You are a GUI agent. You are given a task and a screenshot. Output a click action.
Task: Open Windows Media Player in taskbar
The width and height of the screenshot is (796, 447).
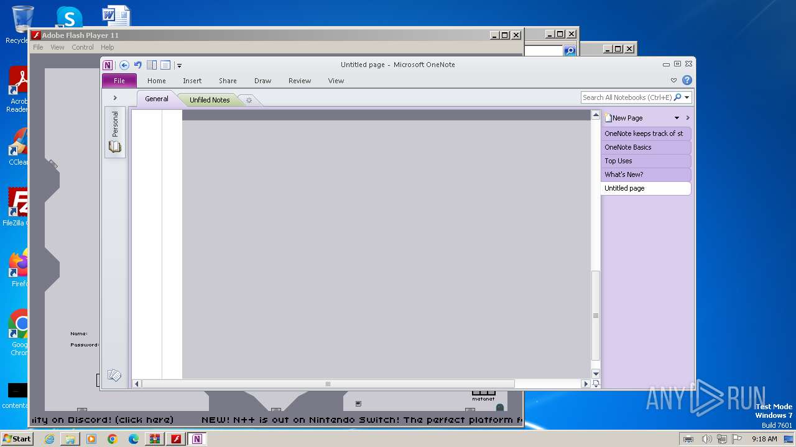tap(91, 439)
